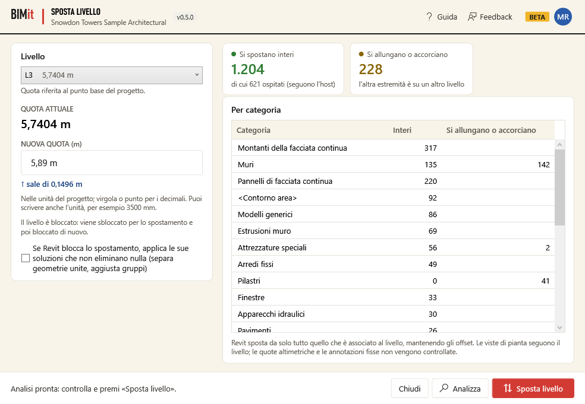Image resolution: width=585 pixels, height=404 pixels.
Task: Select the Pannelli di facciata continua row
Action: click(393, 181)
